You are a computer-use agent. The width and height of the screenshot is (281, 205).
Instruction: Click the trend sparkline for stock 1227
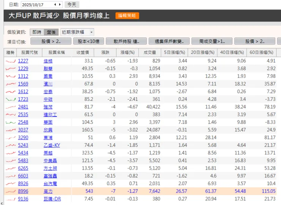point(11,61)
